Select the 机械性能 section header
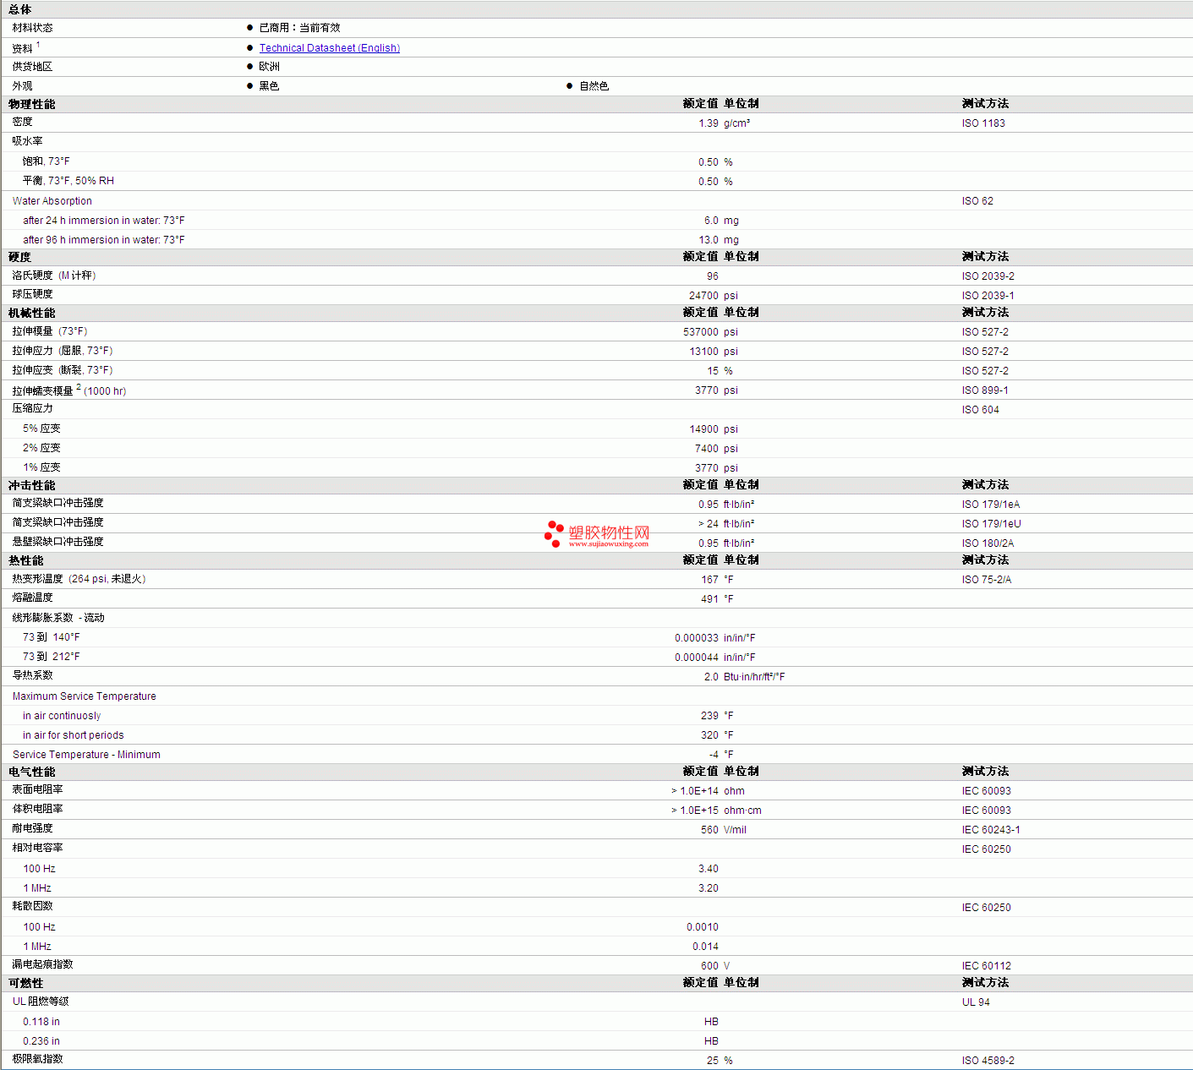 pos(32,313)
